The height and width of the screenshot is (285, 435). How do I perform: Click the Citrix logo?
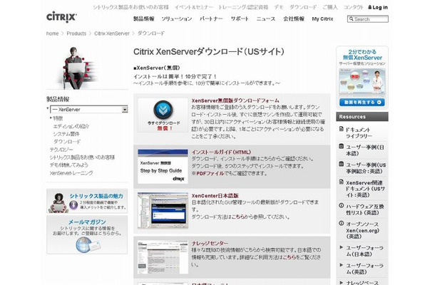[x=61, y=17]
